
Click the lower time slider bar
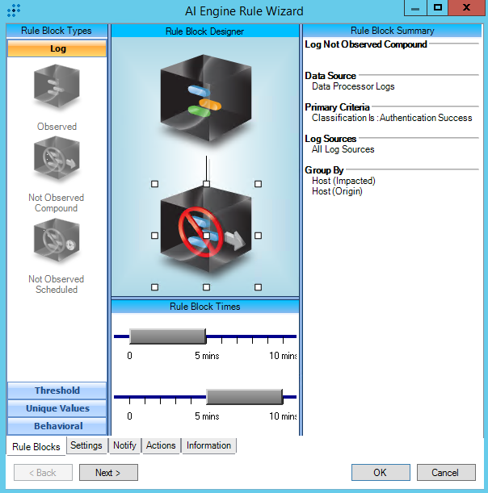coord(244,396)
